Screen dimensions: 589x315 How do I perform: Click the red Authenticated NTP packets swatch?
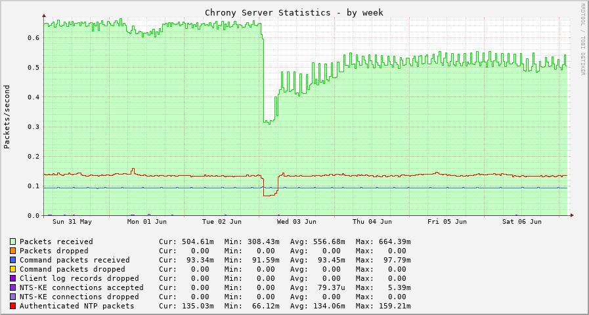tap(13, 306)
